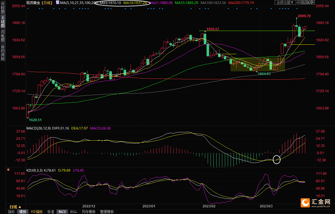The image size is (335, 214).
Task: Click the 1628.51 low price label
Action: coord(35,120)
